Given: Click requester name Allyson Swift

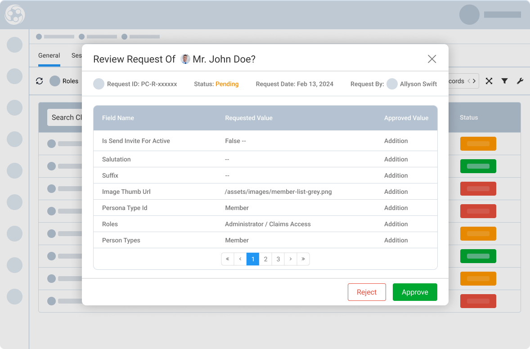Looking at the screenshot, I should pyautogui.click(x=418, y=84).
